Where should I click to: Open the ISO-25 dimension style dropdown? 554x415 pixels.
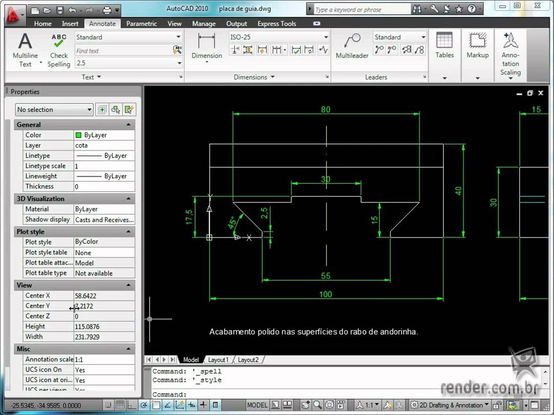(325, 37)
